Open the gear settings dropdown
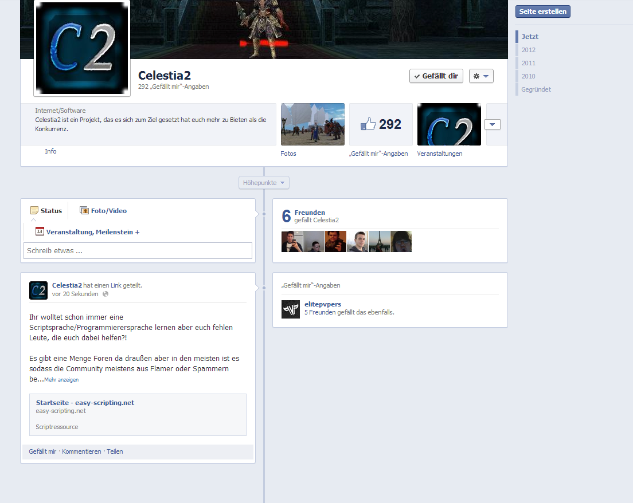 coord(481,76)
